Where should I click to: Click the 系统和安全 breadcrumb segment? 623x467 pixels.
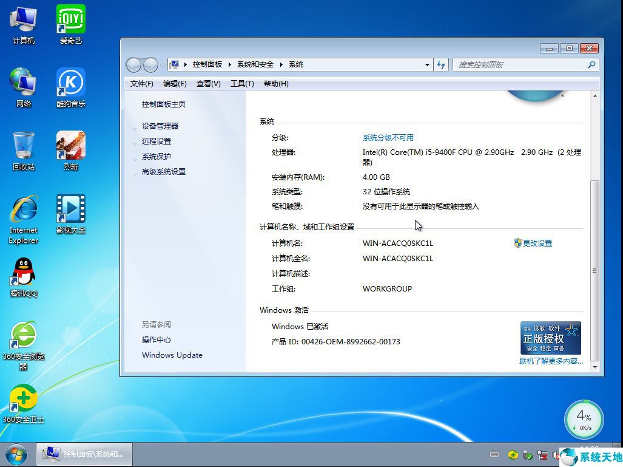255,64
